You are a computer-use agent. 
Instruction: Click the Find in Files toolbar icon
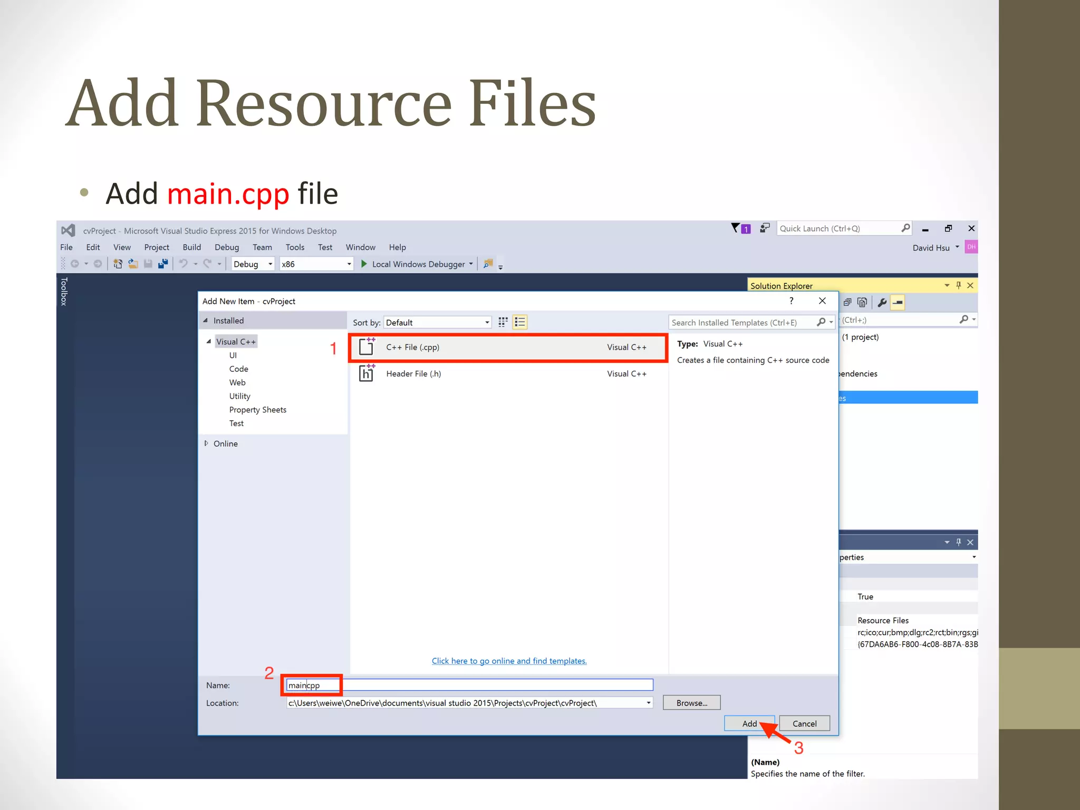pos(488,264)
